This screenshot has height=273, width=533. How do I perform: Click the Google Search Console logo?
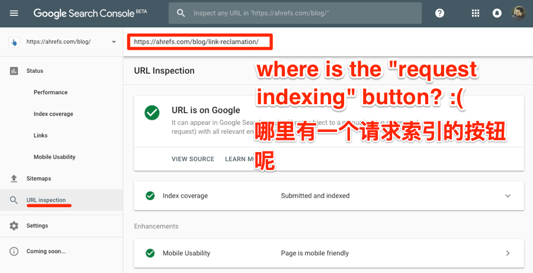click(90, 13)
